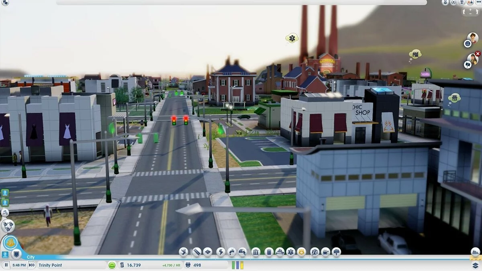The width and height of the screenshot is (482, 271).
Task: Click the blue smiley mission badge
Action: point(468,43)
